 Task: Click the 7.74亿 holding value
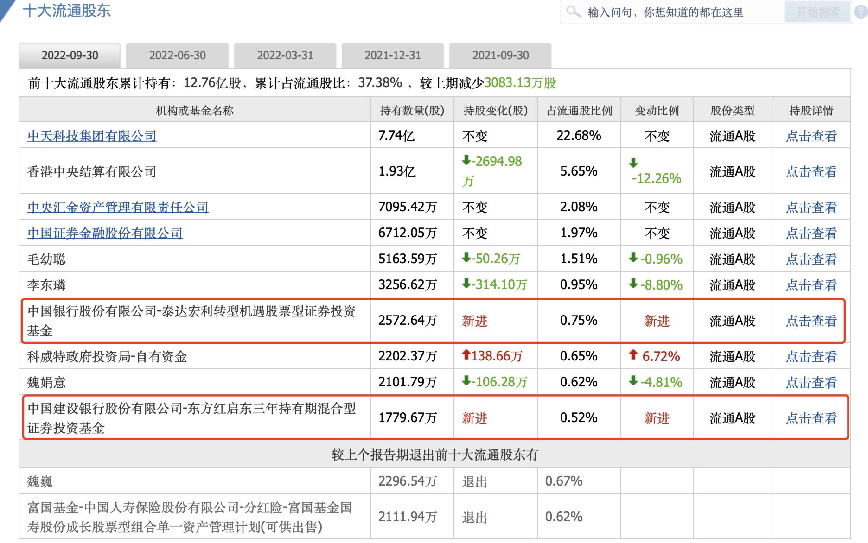396,136
